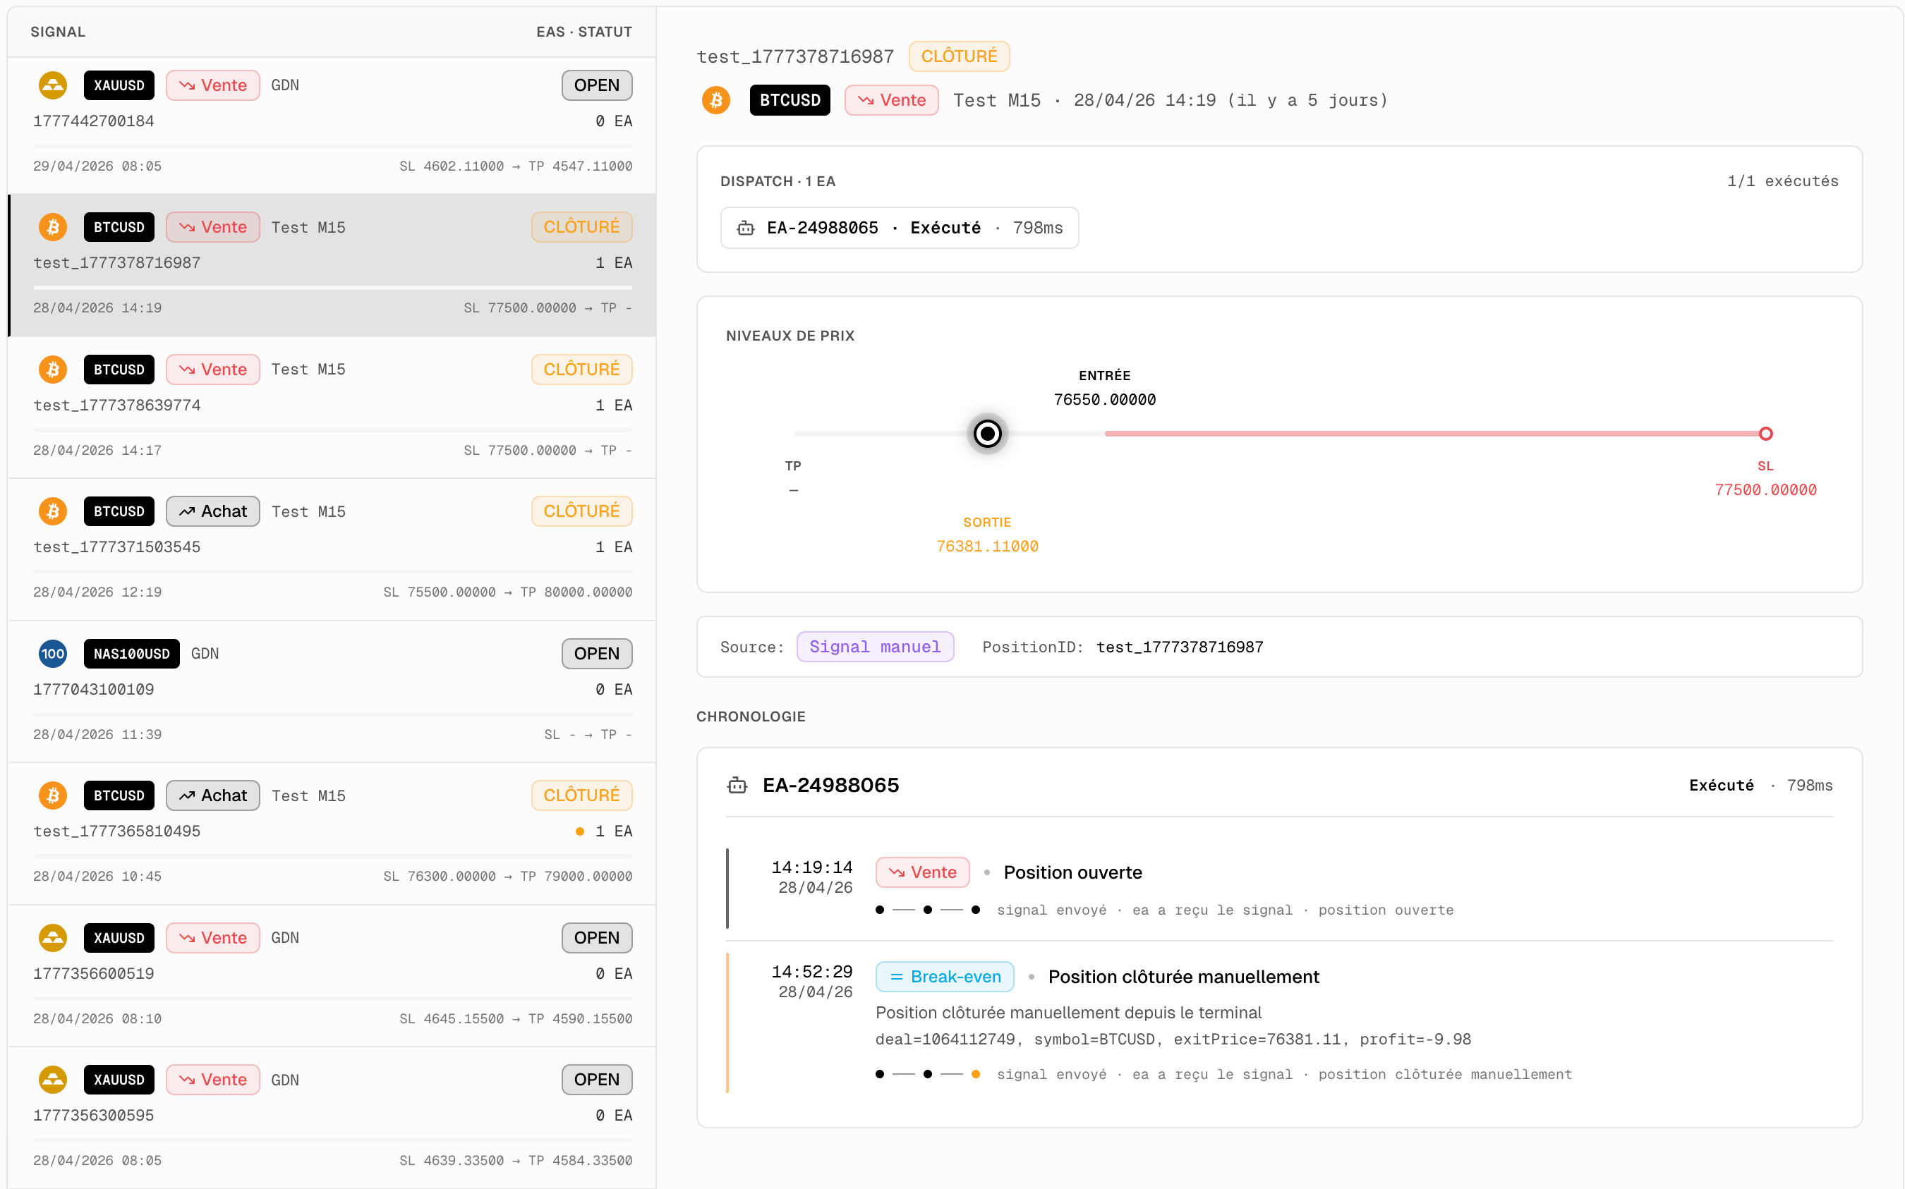
Task: Click the NAS100USD symbol tag
Action: tap(131, 654)
